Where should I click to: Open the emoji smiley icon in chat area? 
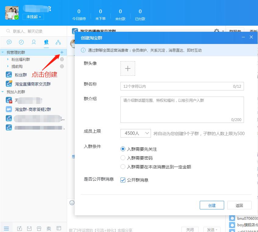click(72, 203)
